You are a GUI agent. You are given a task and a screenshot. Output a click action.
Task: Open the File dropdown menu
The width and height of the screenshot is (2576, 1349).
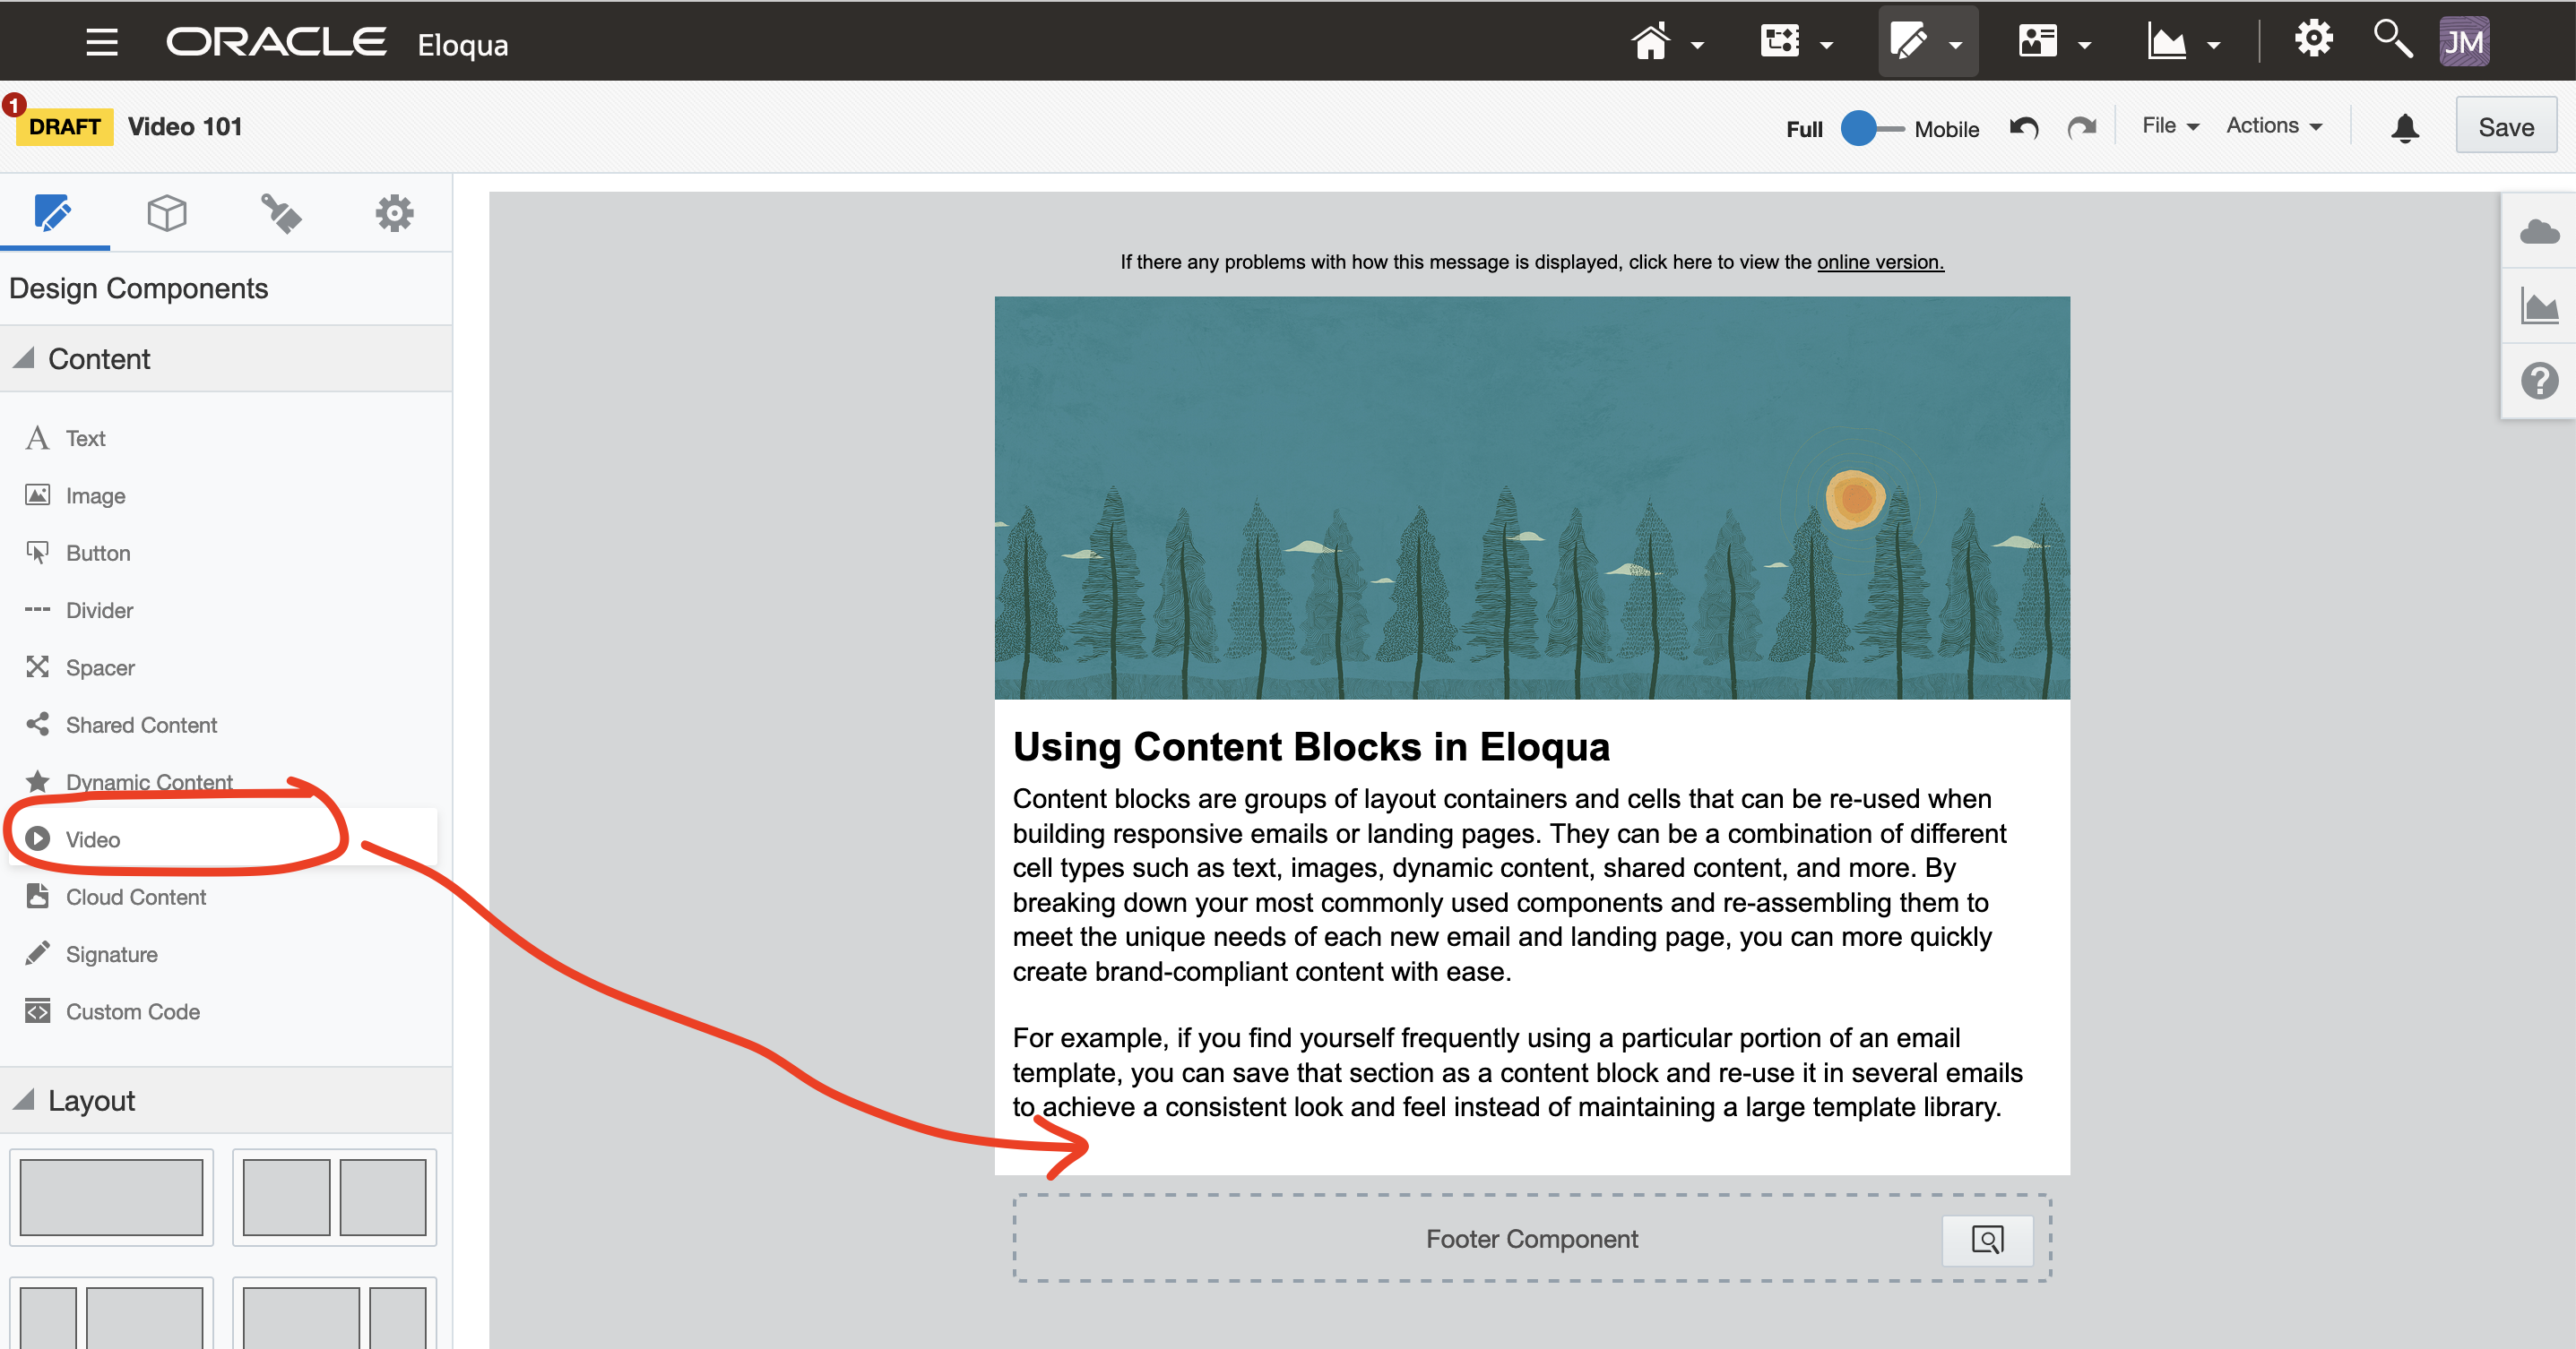(2169, 126)
